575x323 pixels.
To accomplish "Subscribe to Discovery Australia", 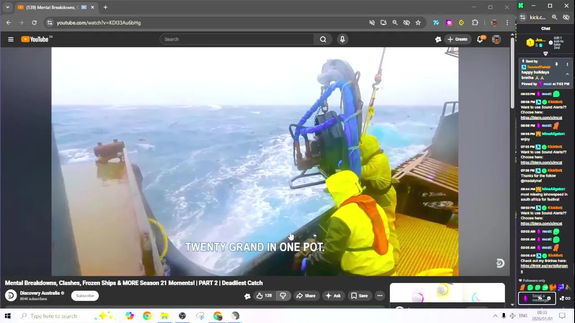I will [85, 296].
